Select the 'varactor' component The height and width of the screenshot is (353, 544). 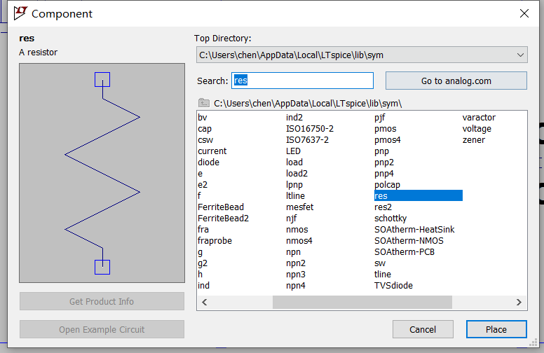tap(479, 118)
